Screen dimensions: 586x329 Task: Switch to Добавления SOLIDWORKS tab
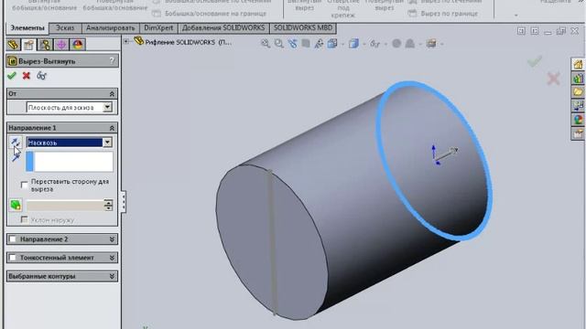(223, 28)
